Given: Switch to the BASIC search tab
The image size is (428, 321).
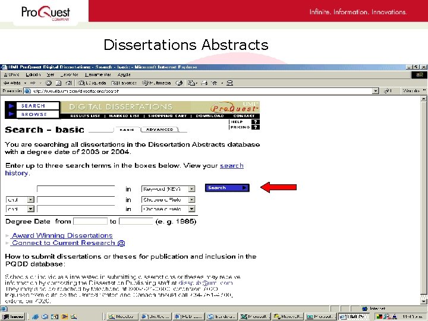Looking at the screenshot, I should click(127, 130).
